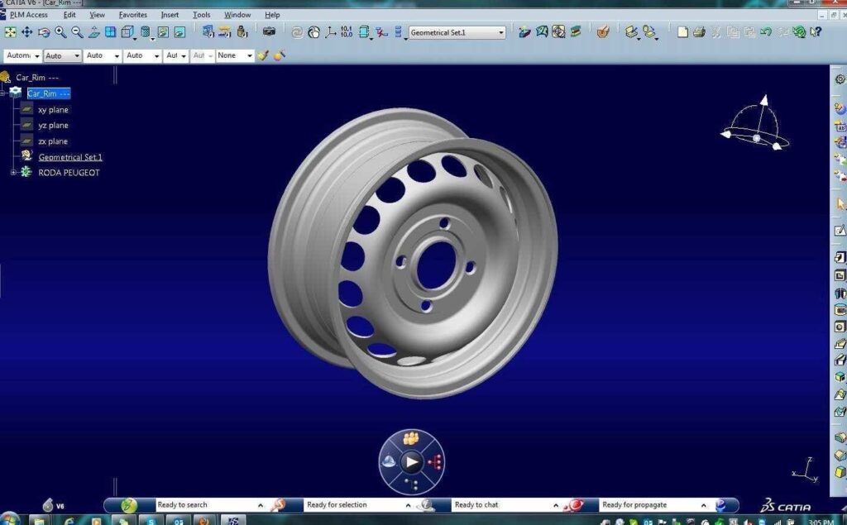Screen dimensions: 847x525
Task: Open the Insert menu
Action: [x=170, y=15]
